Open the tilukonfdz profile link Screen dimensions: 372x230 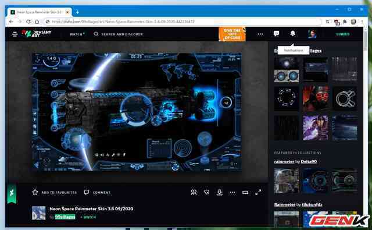[312, 204]
